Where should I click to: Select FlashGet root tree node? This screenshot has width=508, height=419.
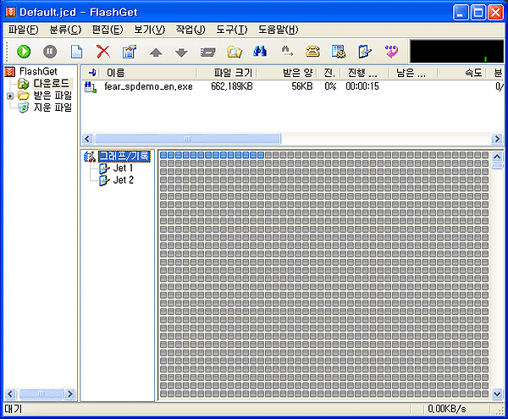click(38, 71)
